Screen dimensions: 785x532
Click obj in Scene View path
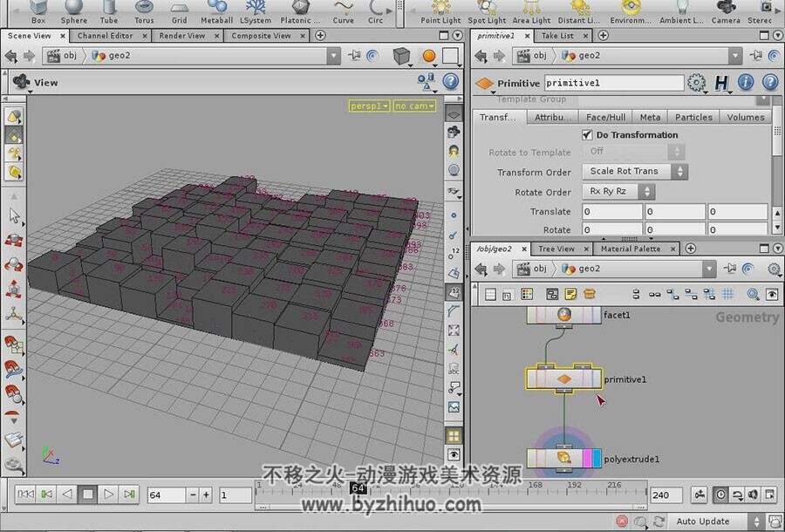click(70, 56)
